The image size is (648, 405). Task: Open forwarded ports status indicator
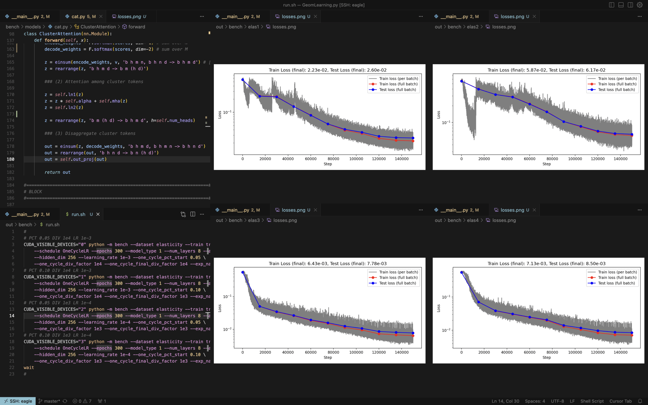(x=102, y=401)
